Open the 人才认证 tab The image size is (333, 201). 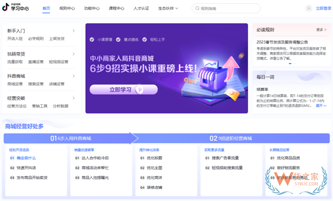point(141,8)
